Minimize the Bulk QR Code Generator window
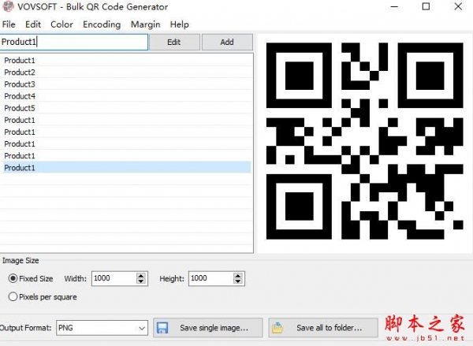The width and height of the screenshot is (473, 346). (x=395, y=6)
